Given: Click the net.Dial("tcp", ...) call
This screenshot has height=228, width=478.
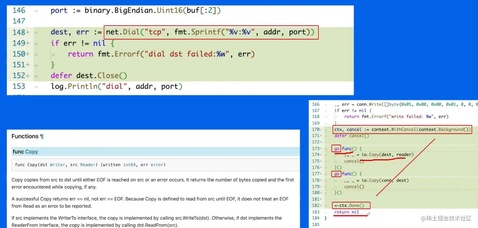Looking at the screenshot, I should (x=210, y=32).
